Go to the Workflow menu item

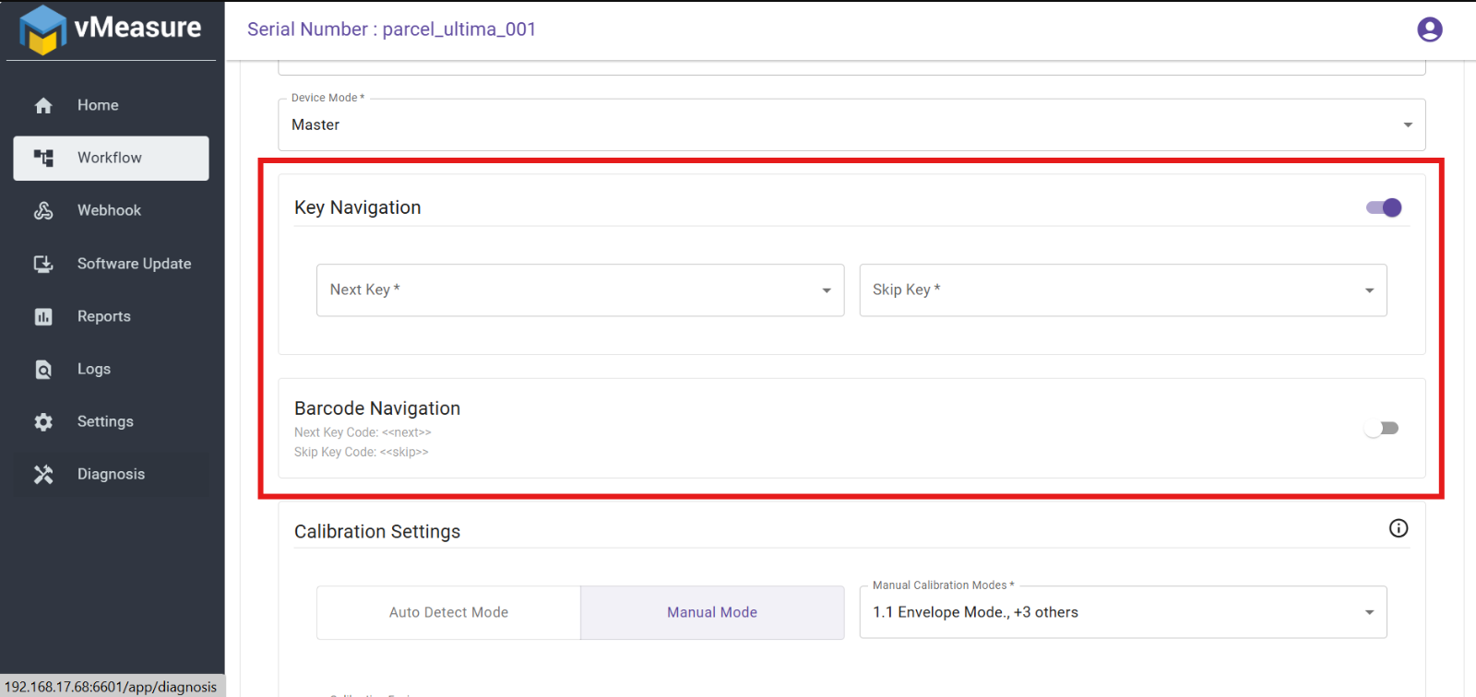[111, 159]
